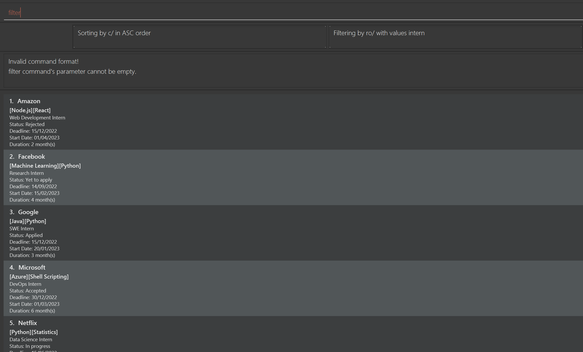583x352 pixels.
Task: Click the Statistics tag on Netflix
Action: [45, 332]
